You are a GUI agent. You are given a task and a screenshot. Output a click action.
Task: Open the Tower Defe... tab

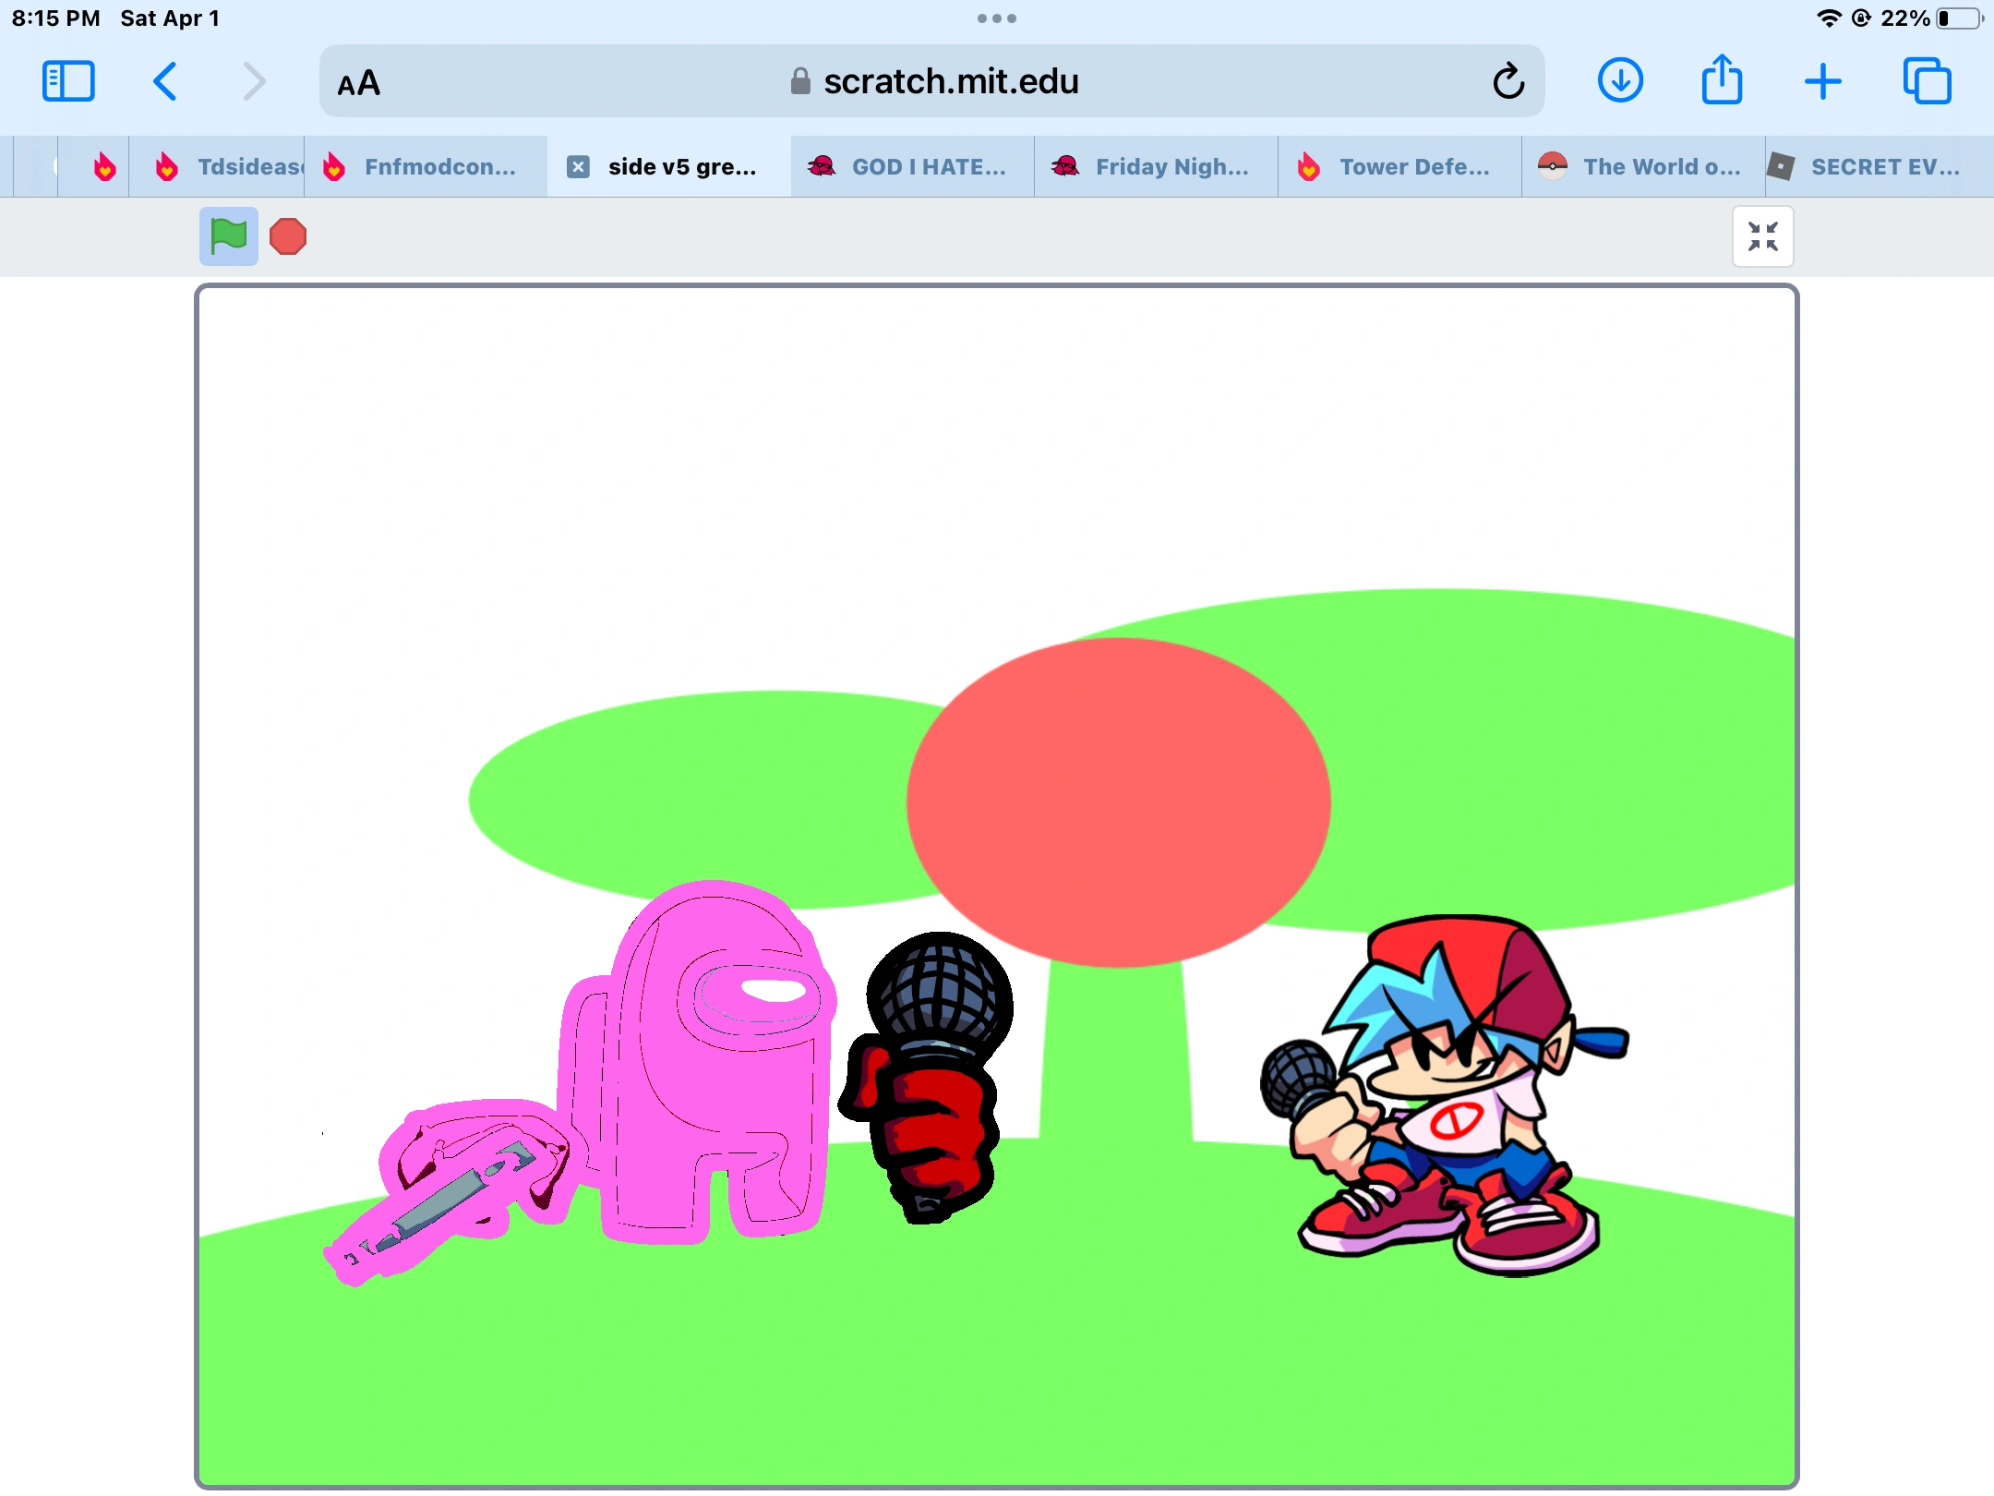1412,166
